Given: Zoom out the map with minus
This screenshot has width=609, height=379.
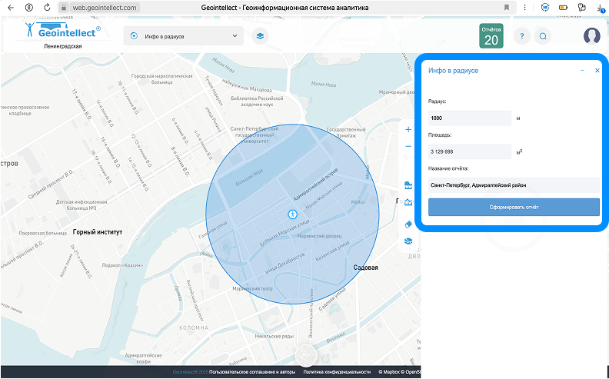Looking at the screenshot, I should click(408, 145).
